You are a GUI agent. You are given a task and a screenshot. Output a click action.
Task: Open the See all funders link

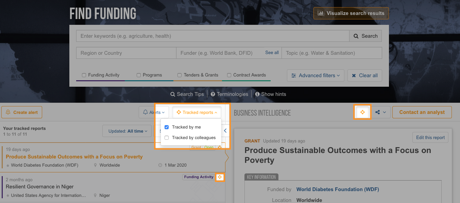pos(272,53)
